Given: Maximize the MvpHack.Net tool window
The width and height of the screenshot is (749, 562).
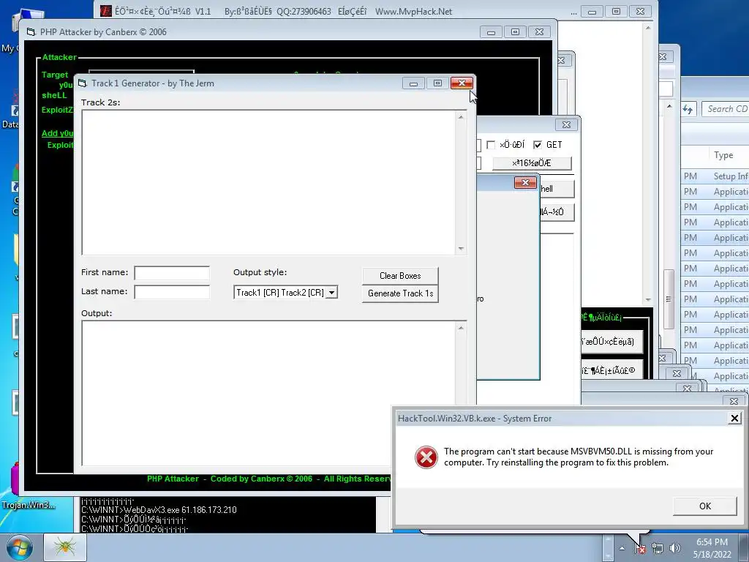Looking at the screenshot, I should pos(616,12).
